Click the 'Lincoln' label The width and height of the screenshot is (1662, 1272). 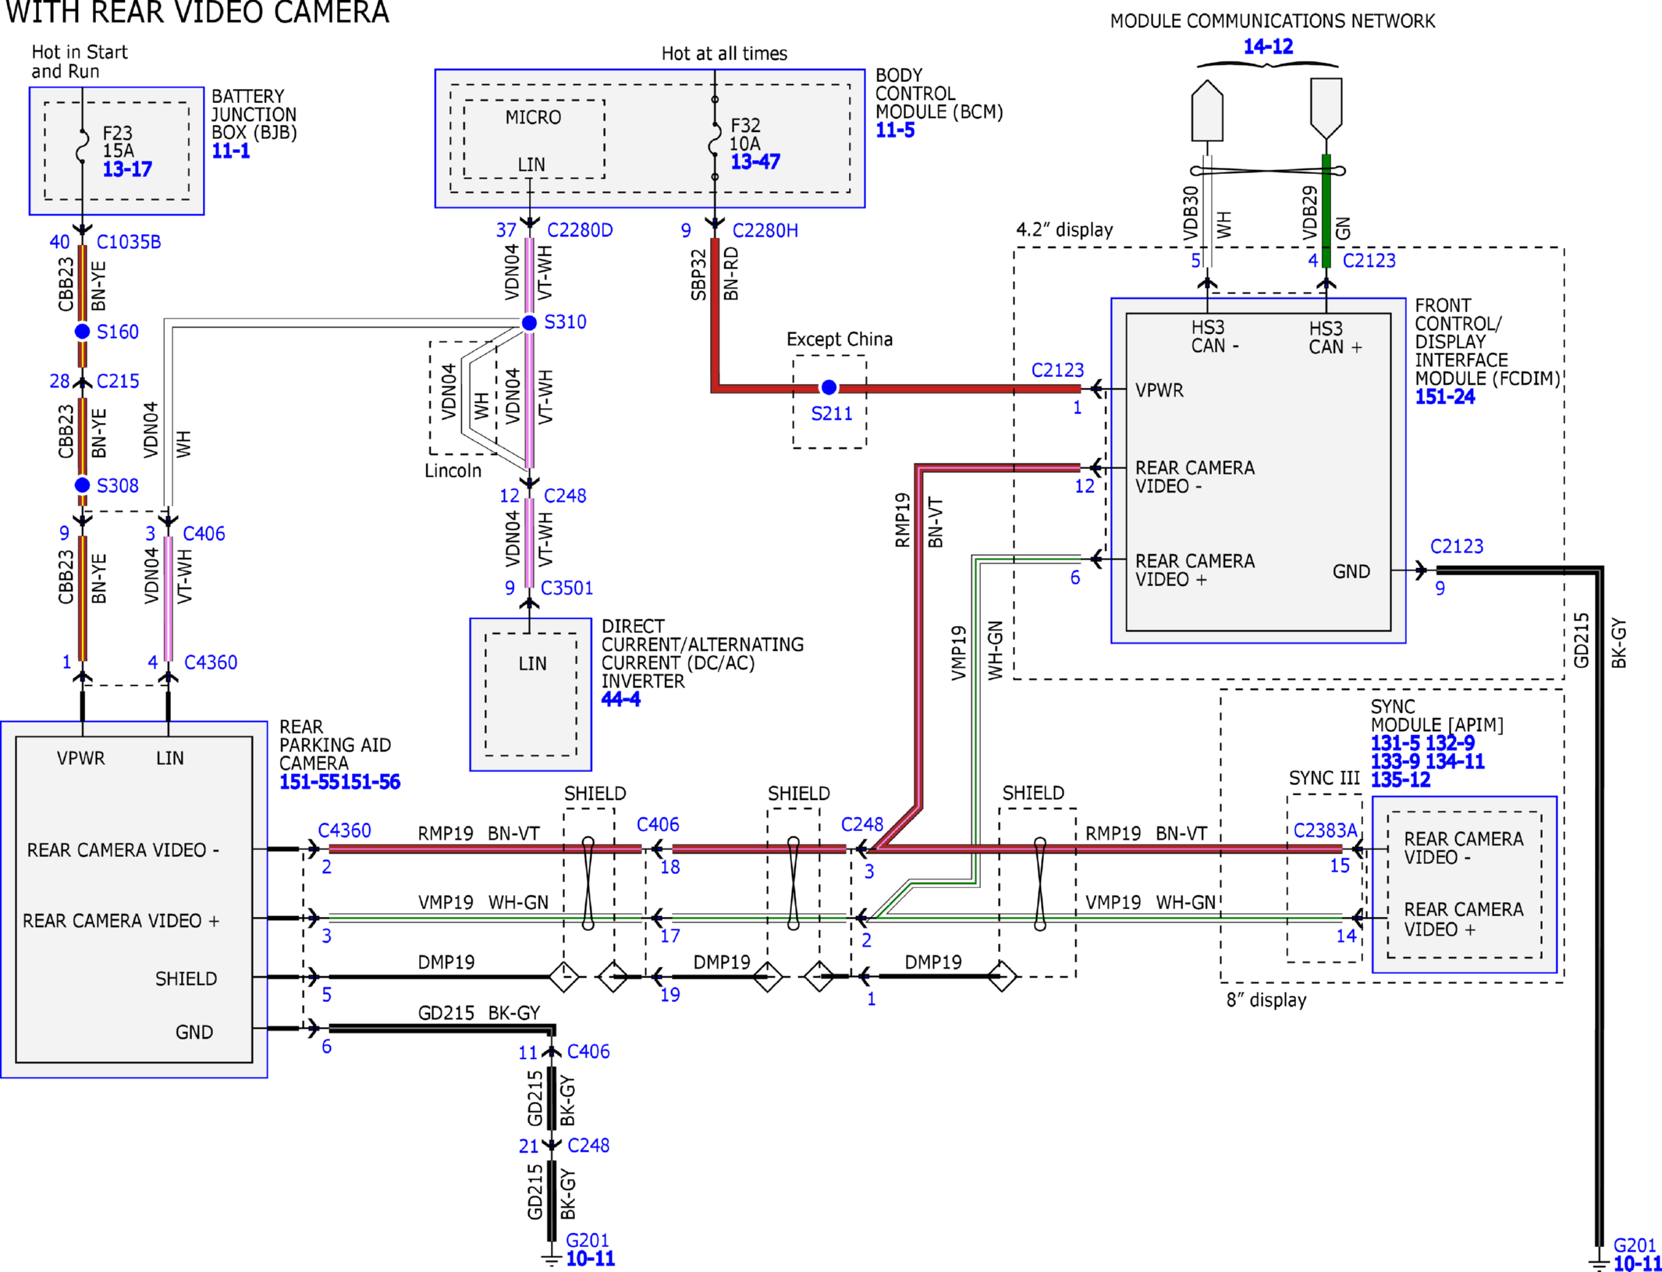(x=453, y=471)
